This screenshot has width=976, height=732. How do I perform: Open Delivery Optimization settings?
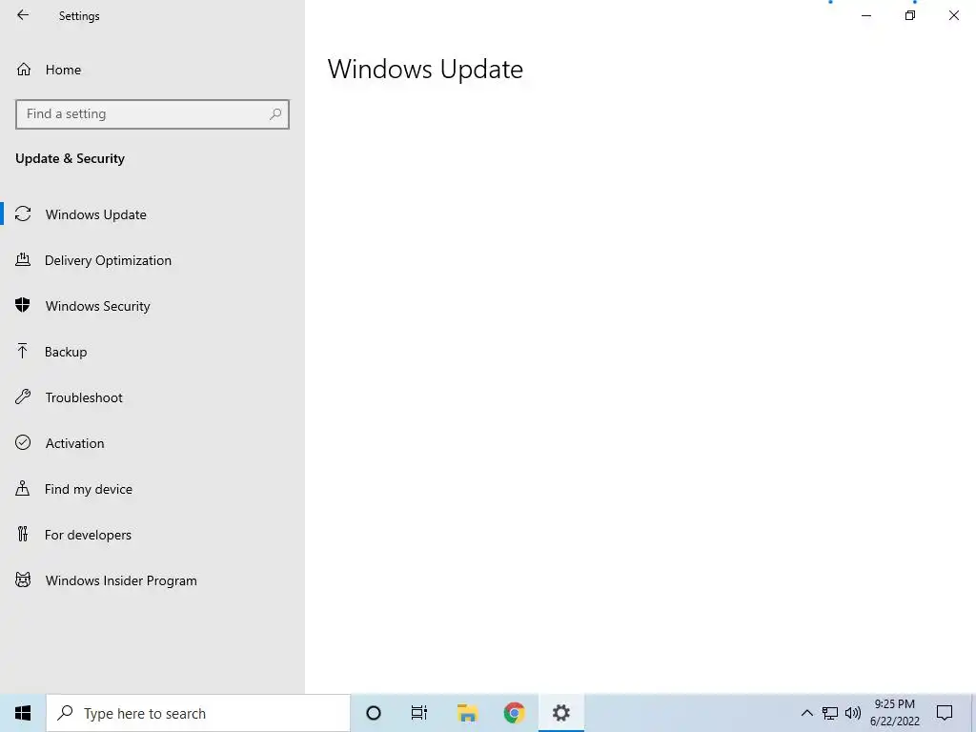click(152, 260)
